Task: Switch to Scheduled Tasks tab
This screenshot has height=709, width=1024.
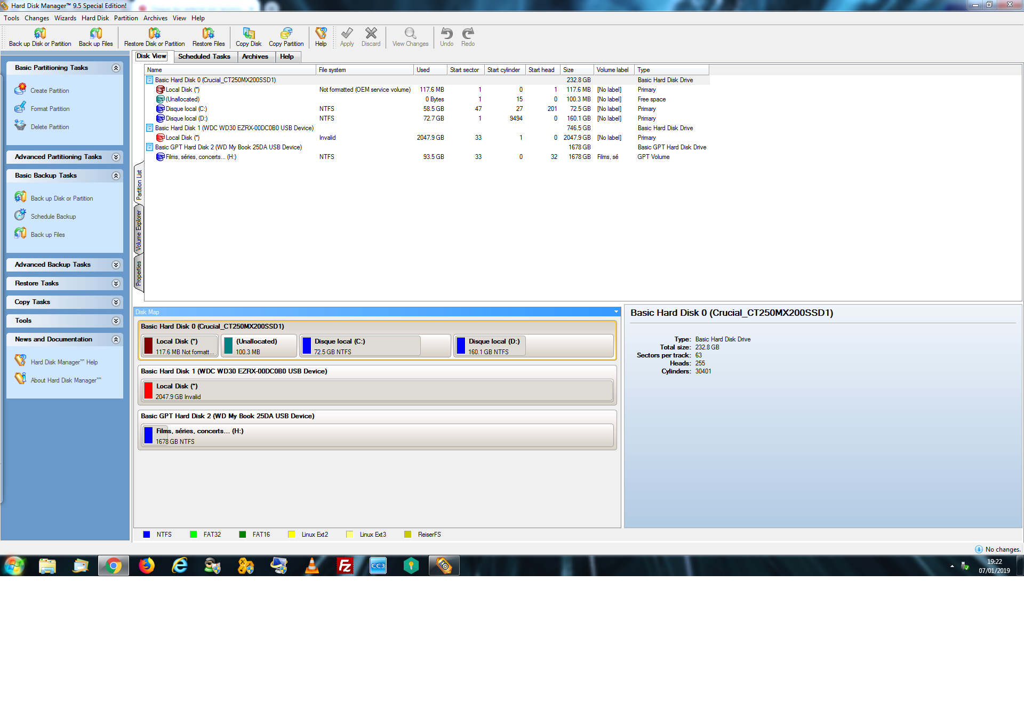Action: pos(204,57)
